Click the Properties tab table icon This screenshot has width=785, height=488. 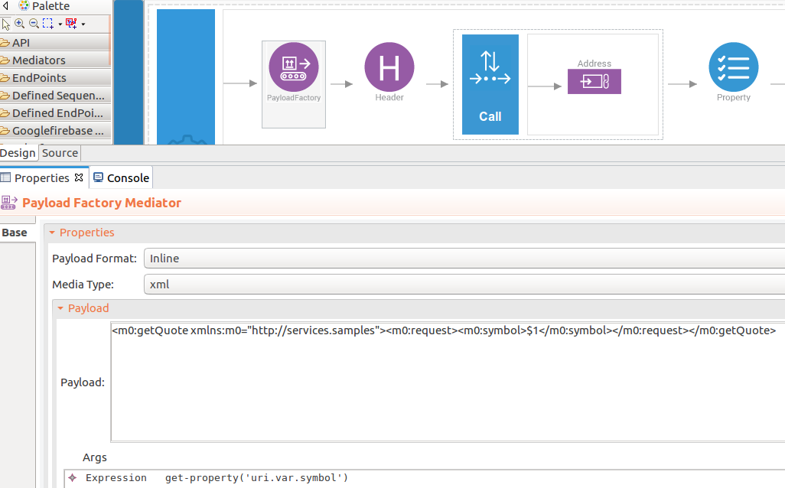point(5,177)
